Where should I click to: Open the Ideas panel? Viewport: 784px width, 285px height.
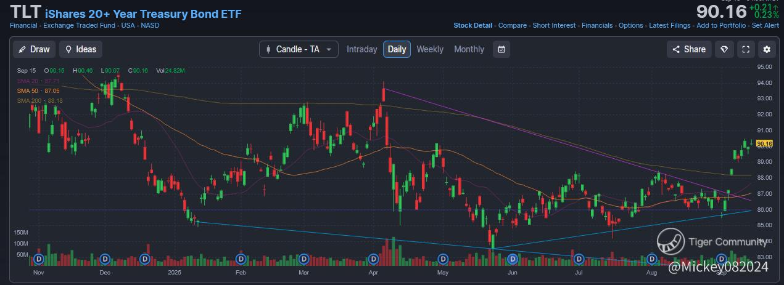click(81, 49)
